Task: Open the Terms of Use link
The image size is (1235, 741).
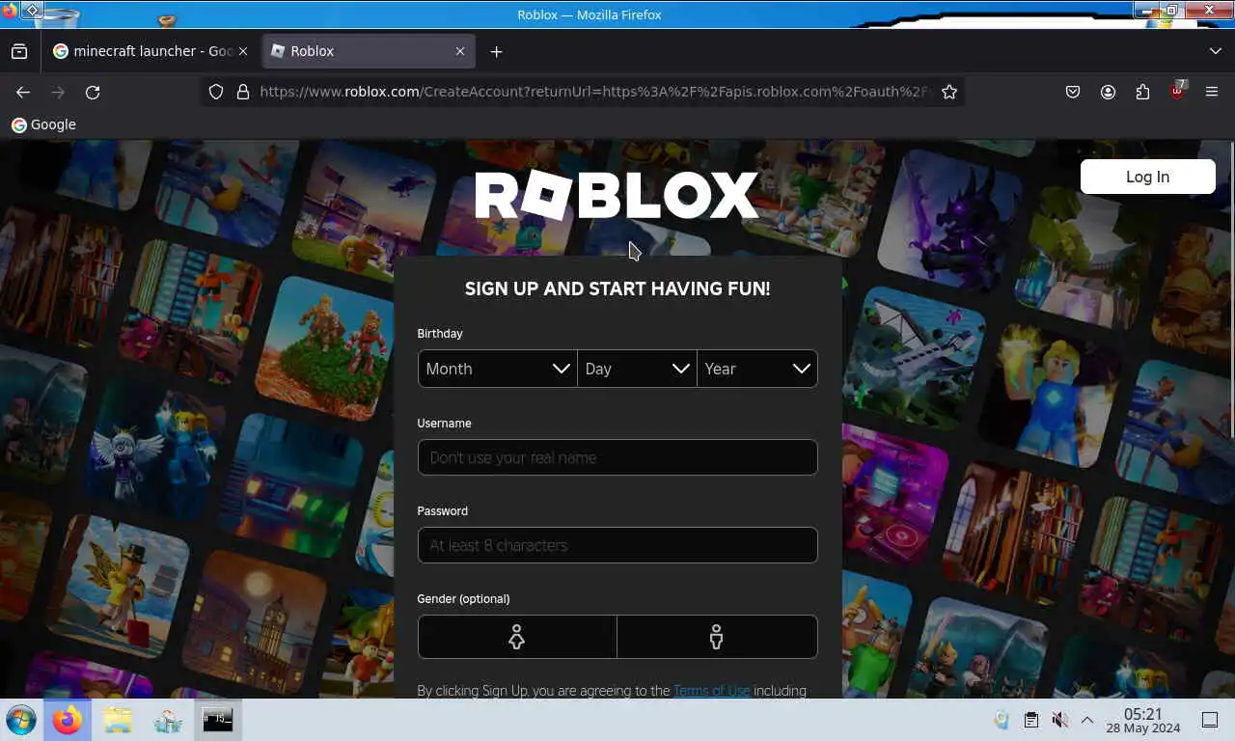Action: 711,691
